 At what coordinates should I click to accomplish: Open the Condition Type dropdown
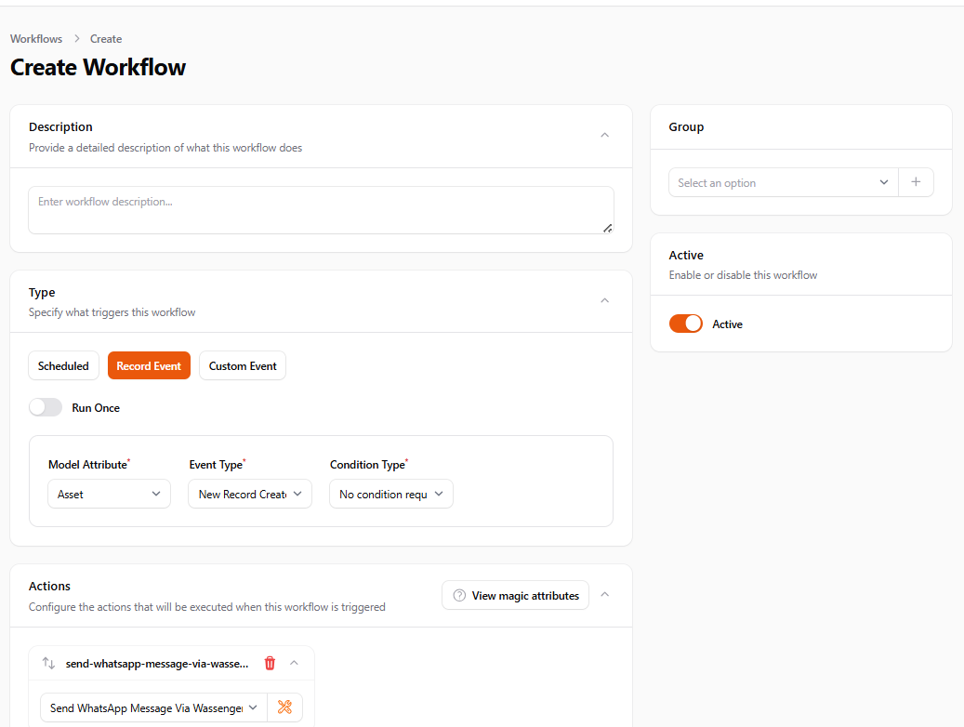pyautogui.click(x=390, y=494)
